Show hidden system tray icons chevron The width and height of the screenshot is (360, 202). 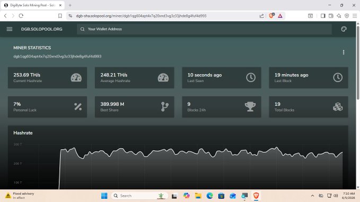[x=312, y=196]
